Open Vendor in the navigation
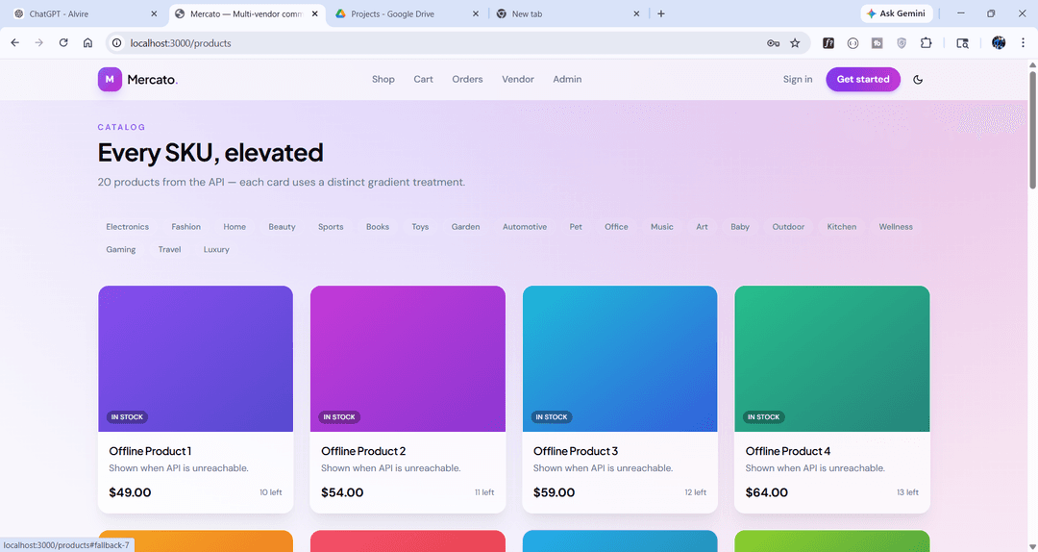Image resolution: width=1038 pixels, height=552 pixels. click(518, 79)
